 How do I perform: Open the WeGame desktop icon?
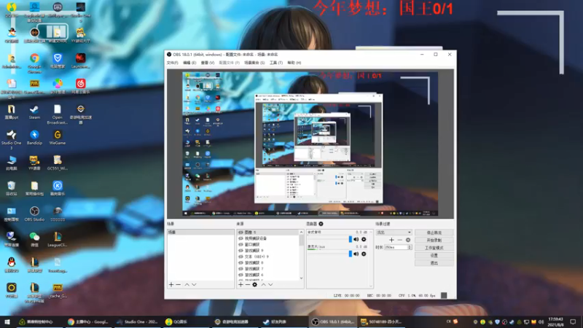pyautogui.click(x=58, y=138)
